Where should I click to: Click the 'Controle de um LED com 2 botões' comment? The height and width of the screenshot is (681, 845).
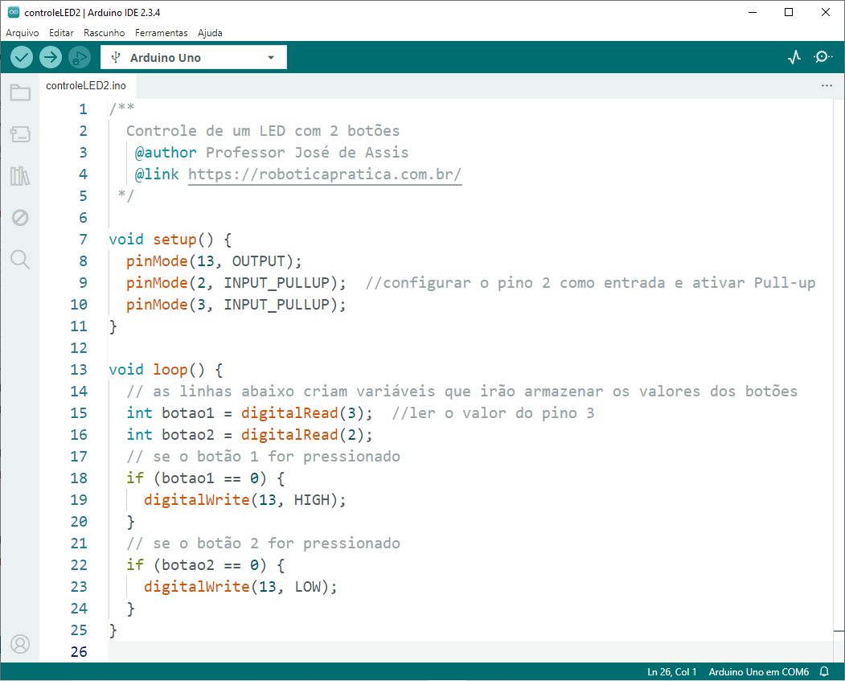pos(263,131)
